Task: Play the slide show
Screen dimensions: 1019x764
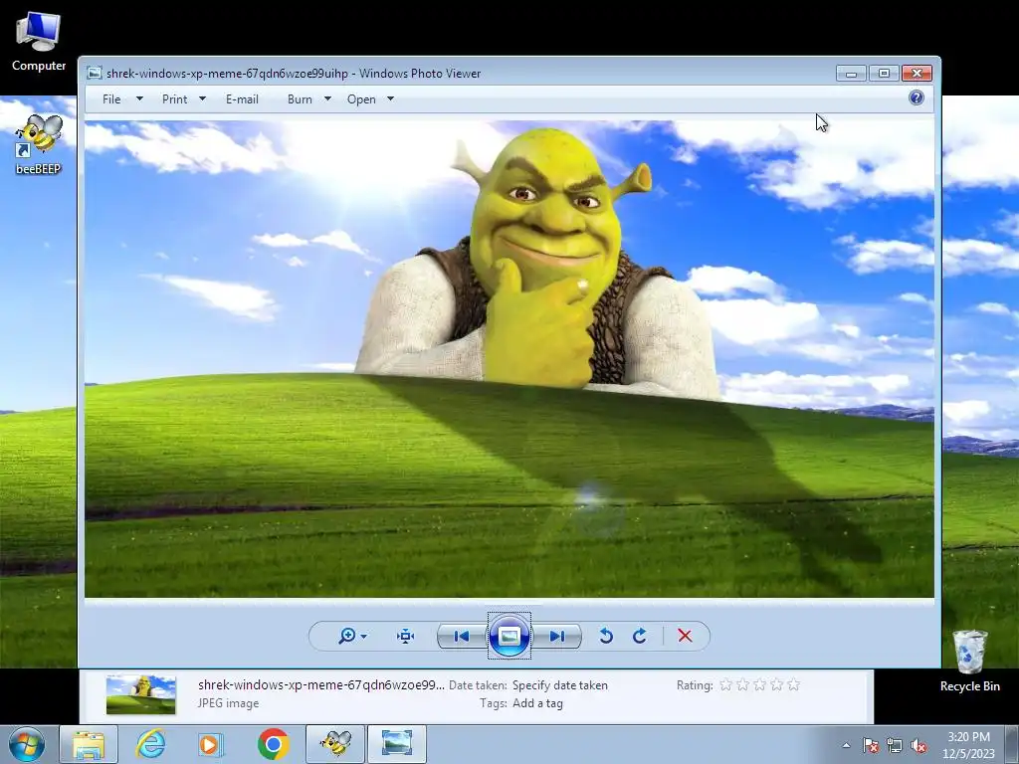Action: [x=509, y=636]
